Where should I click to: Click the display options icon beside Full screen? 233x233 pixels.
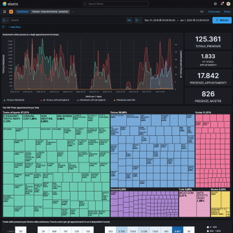point(202,12)
